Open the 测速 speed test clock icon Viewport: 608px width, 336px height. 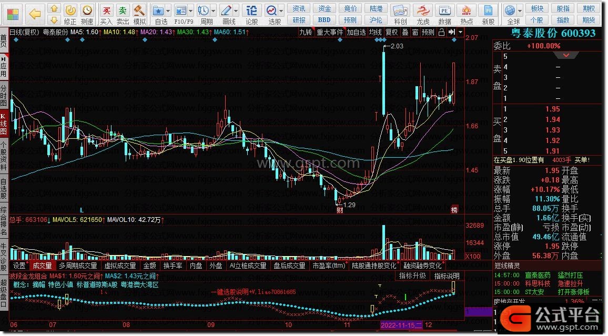coord(87,14)
